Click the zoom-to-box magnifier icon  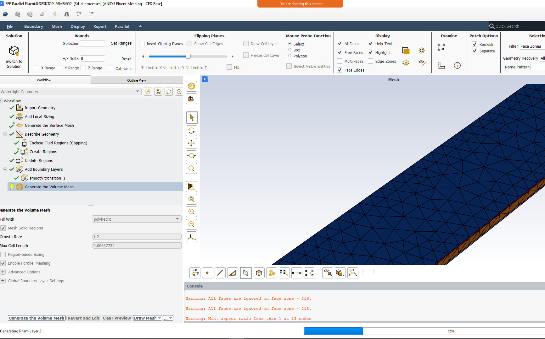point(192,199)
